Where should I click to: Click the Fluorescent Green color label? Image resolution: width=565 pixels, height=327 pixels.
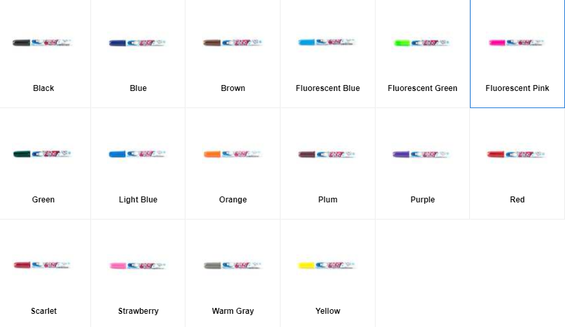422,88
